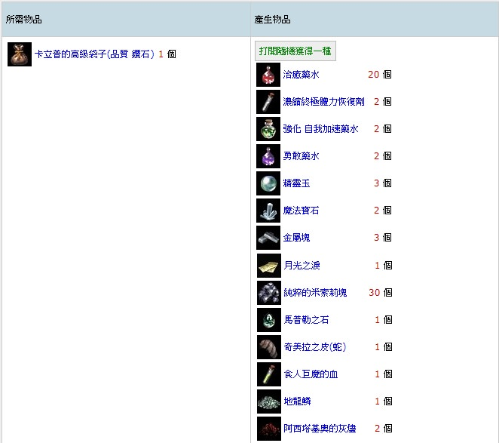This screenshot has height=443, width=499.
Task: Open the 食人巨魔的血 item link
Action: click(x=311, y=374)
